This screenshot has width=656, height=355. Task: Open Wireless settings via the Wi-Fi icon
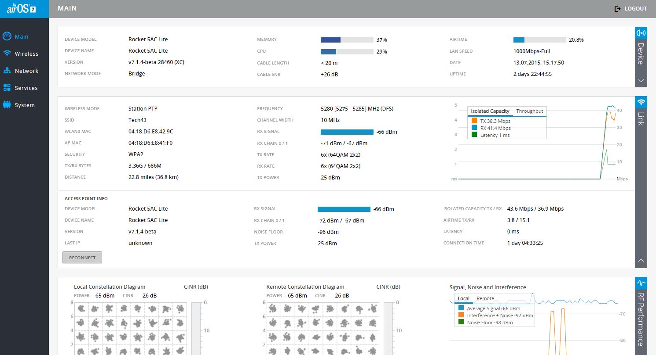pyautogui.click(x=7, y=54)
